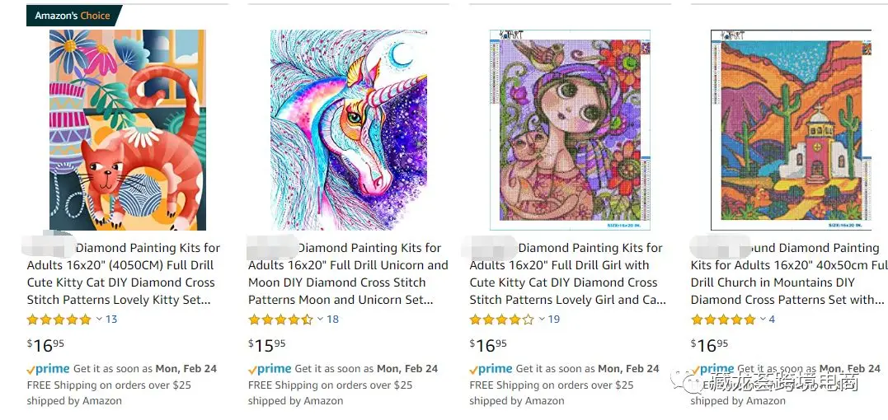Click star rating of the girl with cat kit
This screenshot has width=888, height=420.
click(501, 320)
